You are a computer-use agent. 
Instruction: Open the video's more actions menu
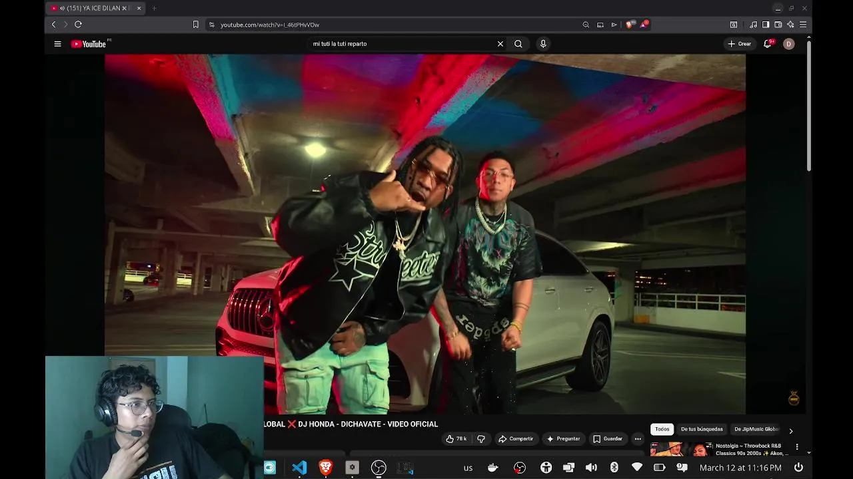638,439
